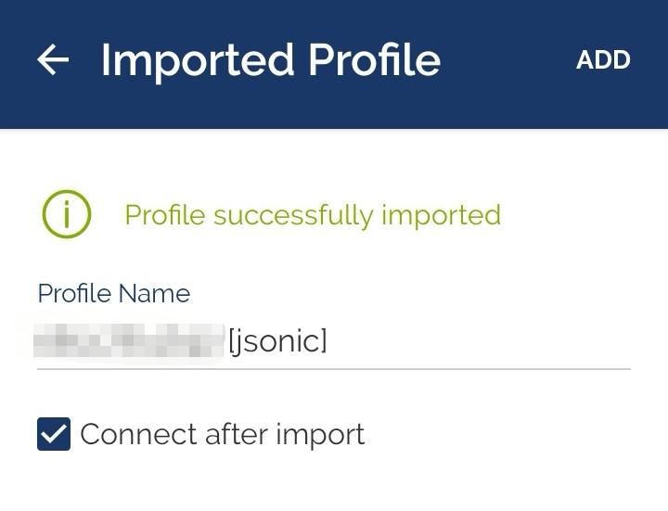Focus the Profile Name input field
This screenshot has height=511, width=668.
(334, 341)
